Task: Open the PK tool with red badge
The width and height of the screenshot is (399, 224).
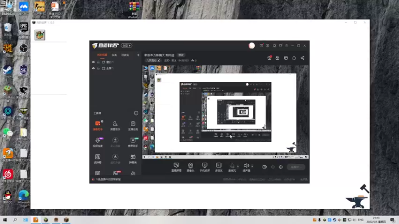Action: tap(116, 173)
